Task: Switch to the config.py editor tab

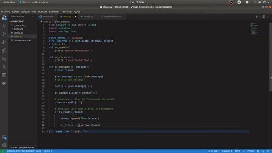Action: pos(88,17)
